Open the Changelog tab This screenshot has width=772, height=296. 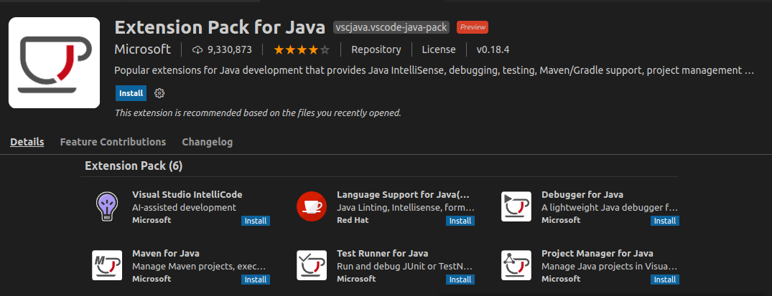207,142
